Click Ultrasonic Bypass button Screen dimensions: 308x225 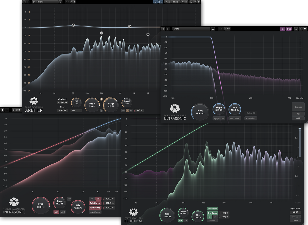coord(298,107)
